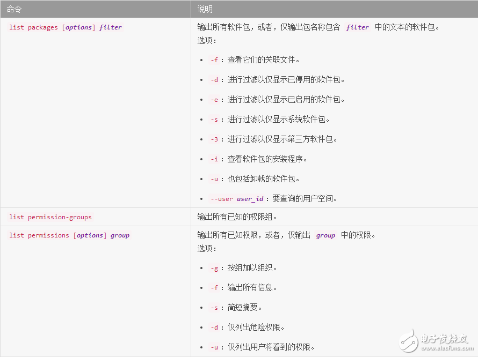This screenshot has width=478, height=357.
Task: Click the -d flag for 仅列出危险权限
Action: (214, 328)
